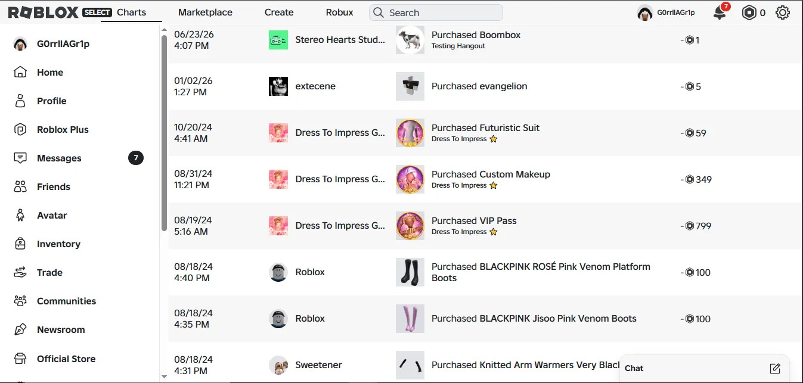Open the settings gear icon

783,13
